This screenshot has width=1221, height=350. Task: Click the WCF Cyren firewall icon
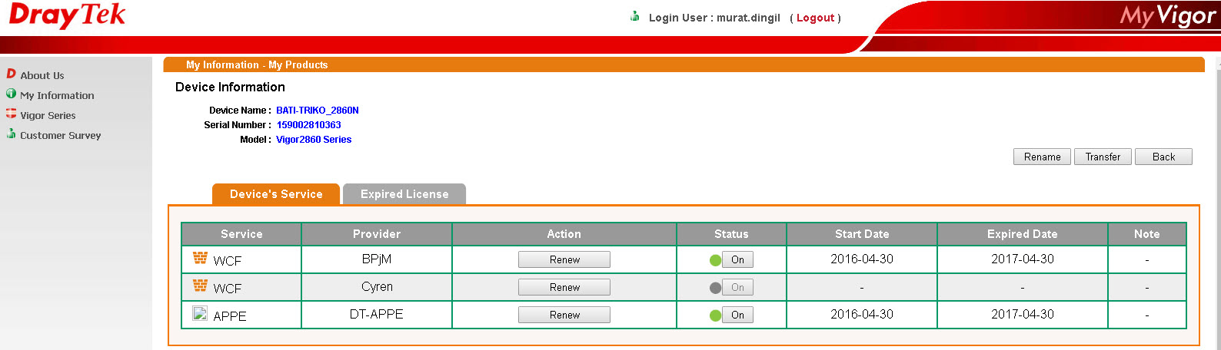click(x=200, y=286)
